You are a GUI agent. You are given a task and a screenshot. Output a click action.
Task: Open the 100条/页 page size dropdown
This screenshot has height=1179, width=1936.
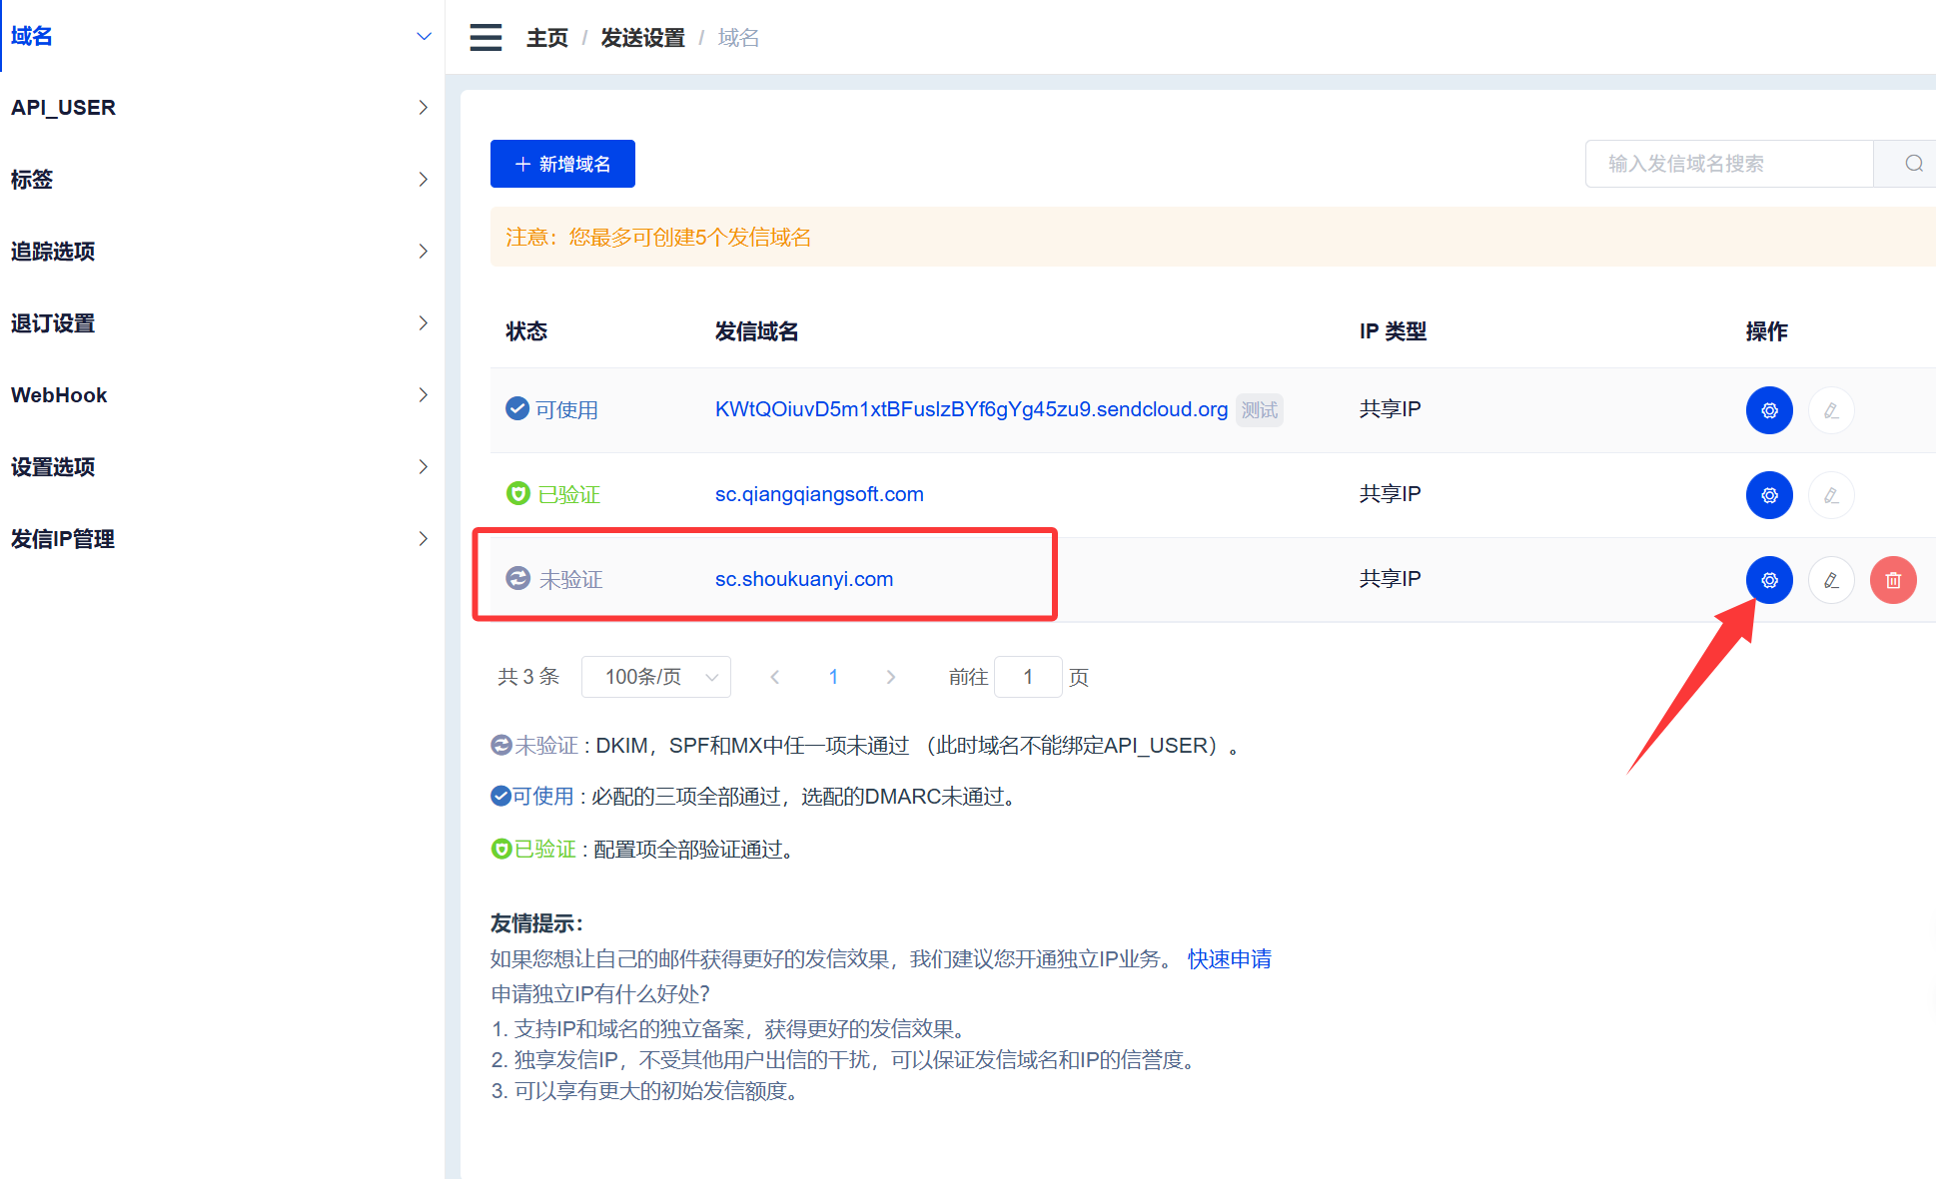(x=656, y=677)
